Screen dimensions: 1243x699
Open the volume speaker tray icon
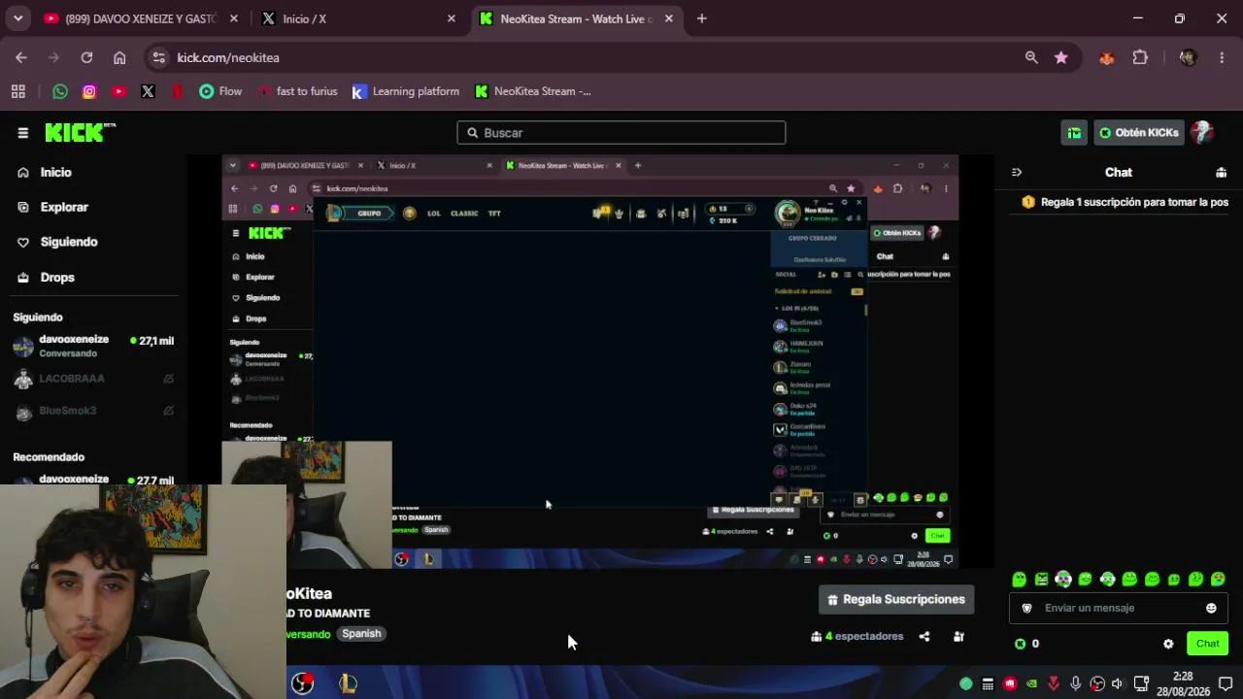pyautogui.click(x=1118, y=683)
